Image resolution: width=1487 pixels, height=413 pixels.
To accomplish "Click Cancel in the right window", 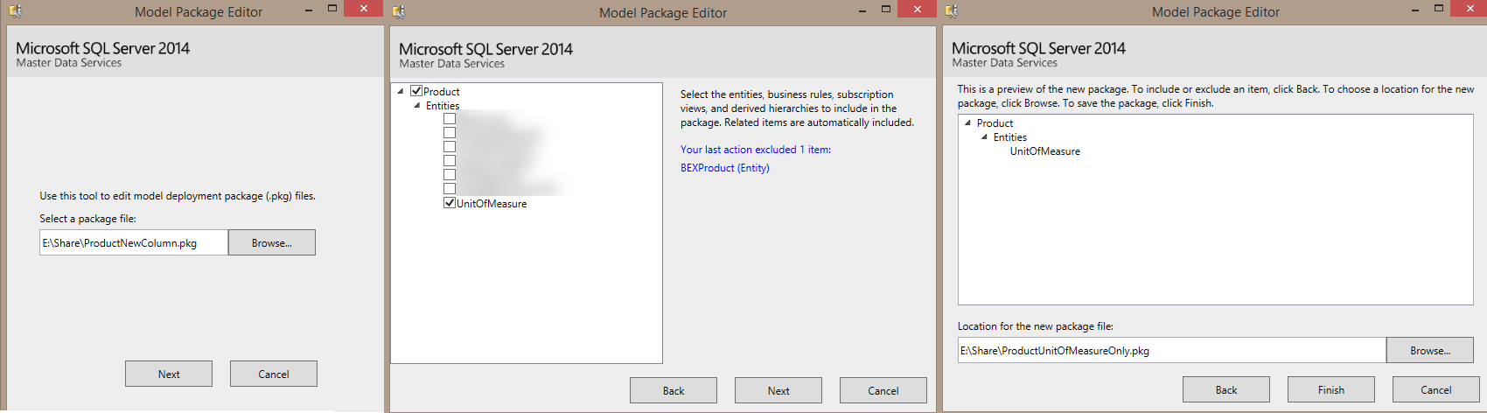I will (x=1436, y=389).
